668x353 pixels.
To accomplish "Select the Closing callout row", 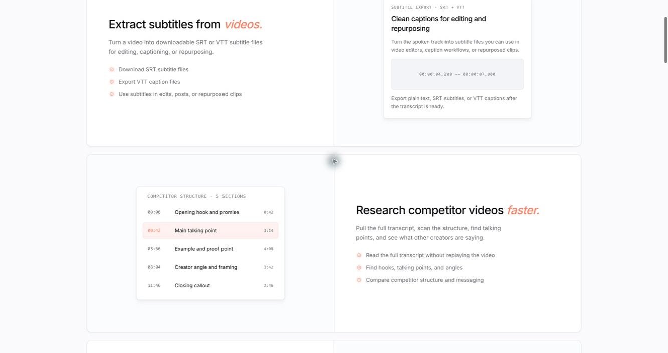I will click(210, 285).
